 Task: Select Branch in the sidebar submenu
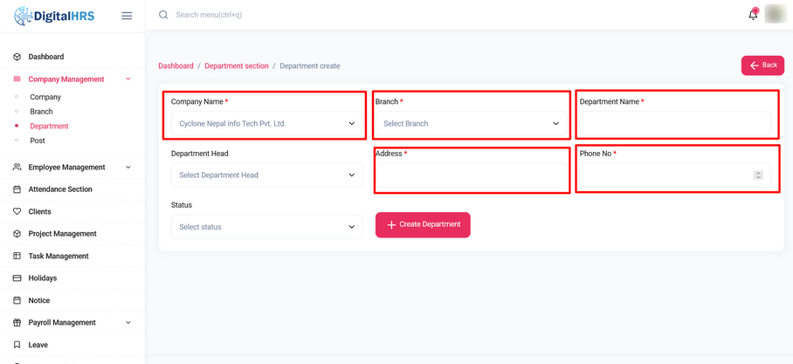pyautogui.click(x=41, y=112)
